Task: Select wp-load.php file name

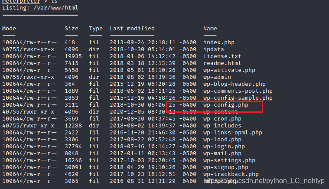Action: click(222, 140)
